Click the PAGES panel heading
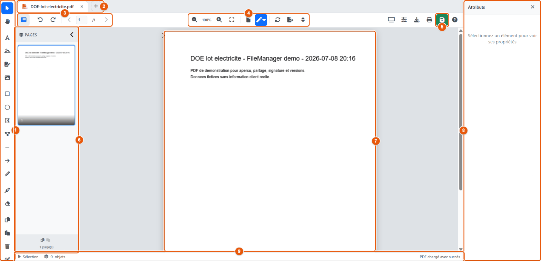 28,35
